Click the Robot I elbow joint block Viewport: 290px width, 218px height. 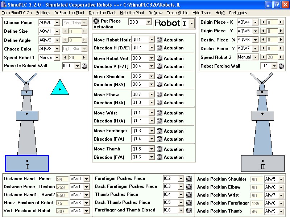pos(27,116)
